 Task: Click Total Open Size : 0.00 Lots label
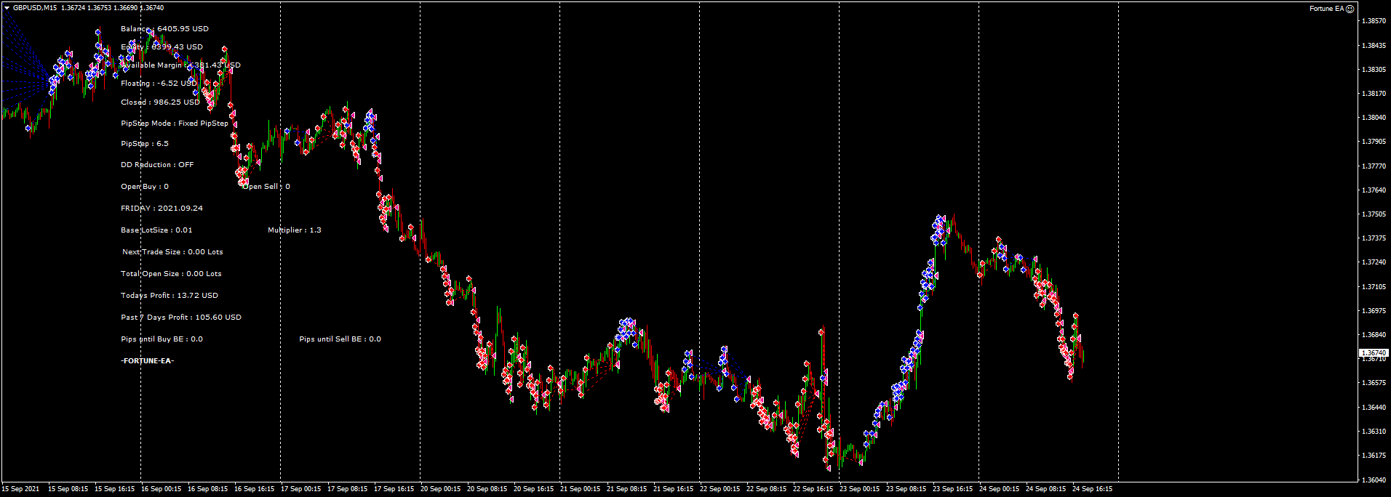[x=171, y=274]
